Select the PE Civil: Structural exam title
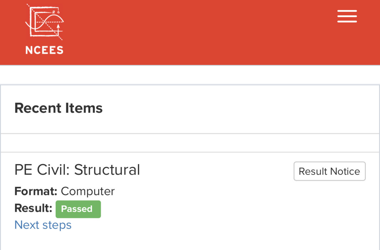The height and width of the screenshot is (250, 380). (x=77, y=170)
